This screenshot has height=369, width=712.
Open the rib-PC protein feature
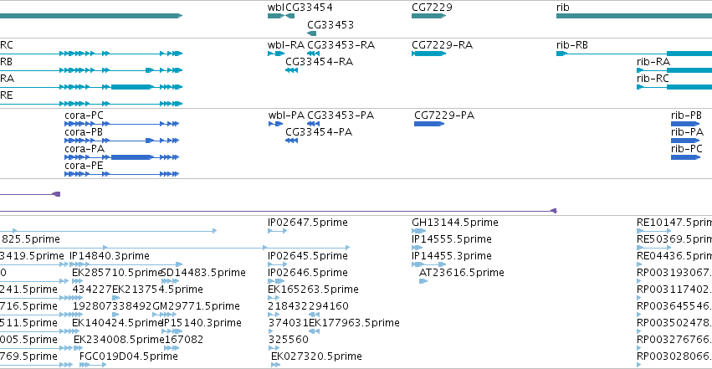(685, 157)
